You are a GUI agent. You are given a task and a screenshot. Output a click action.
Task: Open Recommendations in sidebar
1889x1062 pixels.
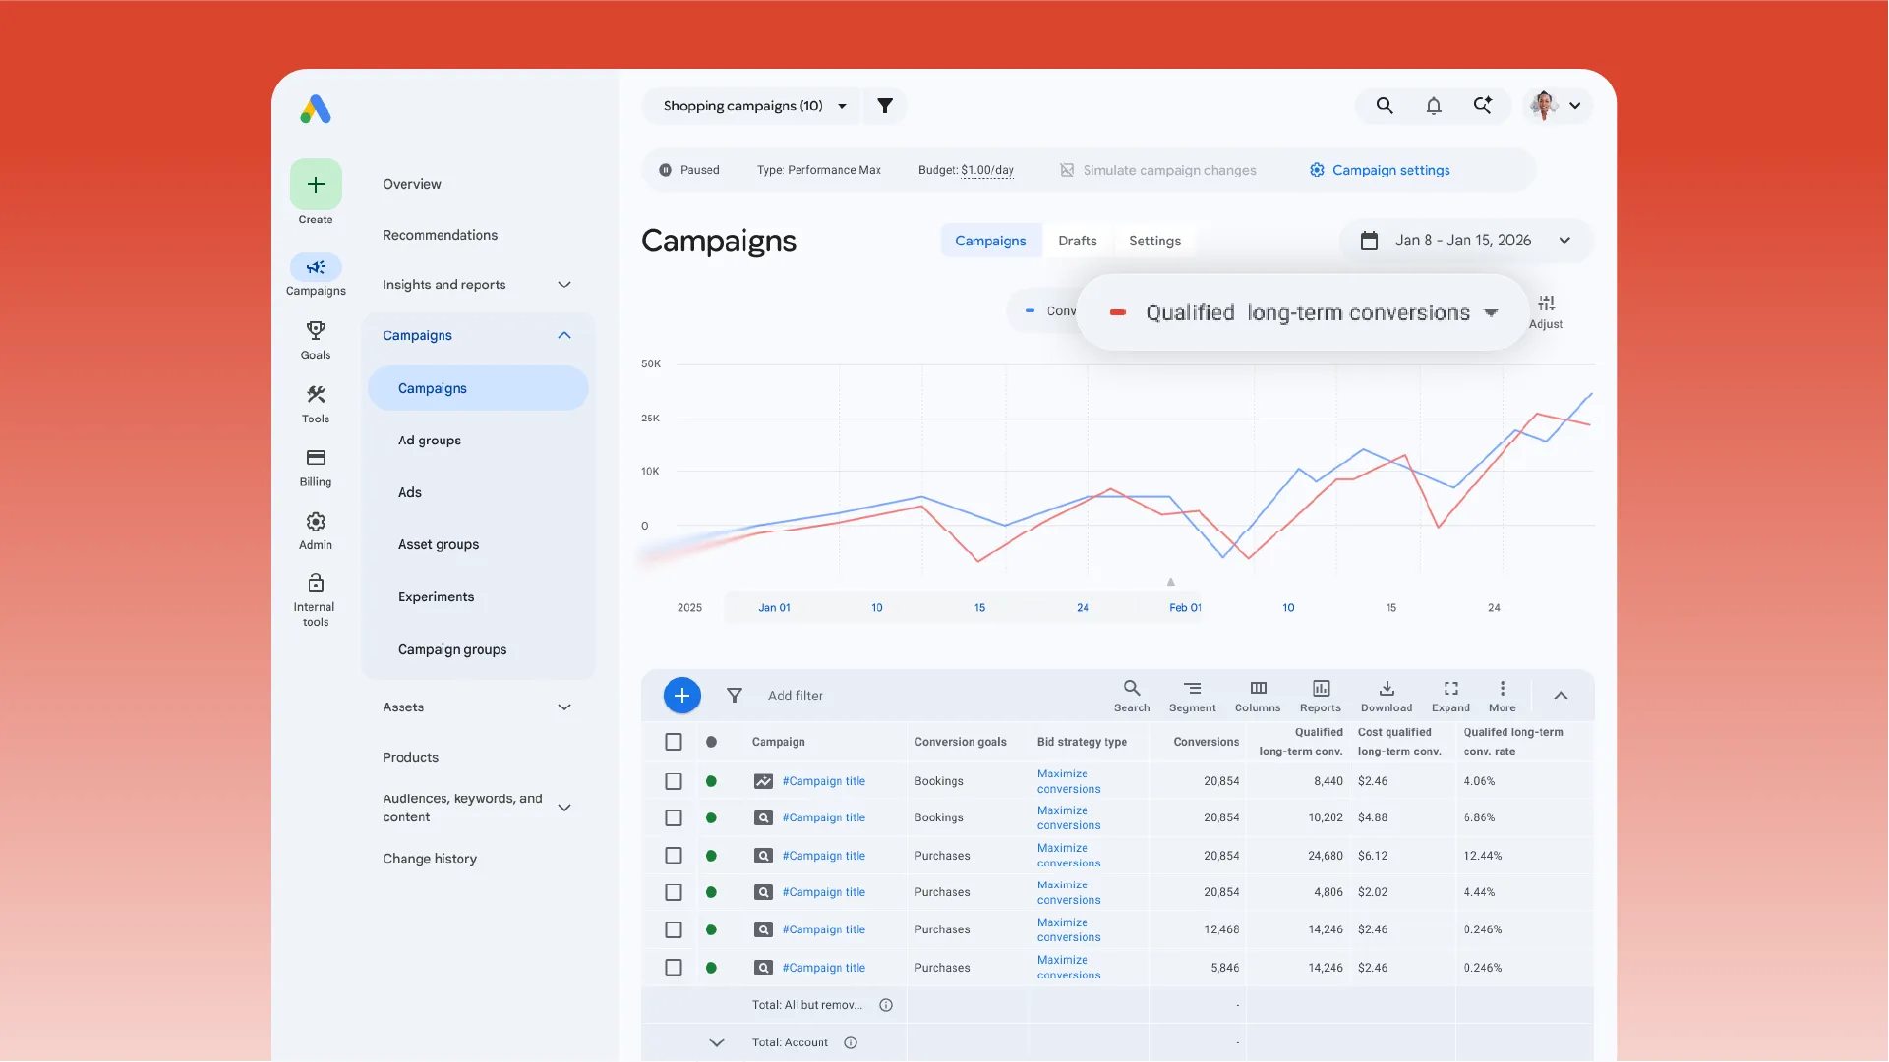pyautogui.click(x=441, y=236)
